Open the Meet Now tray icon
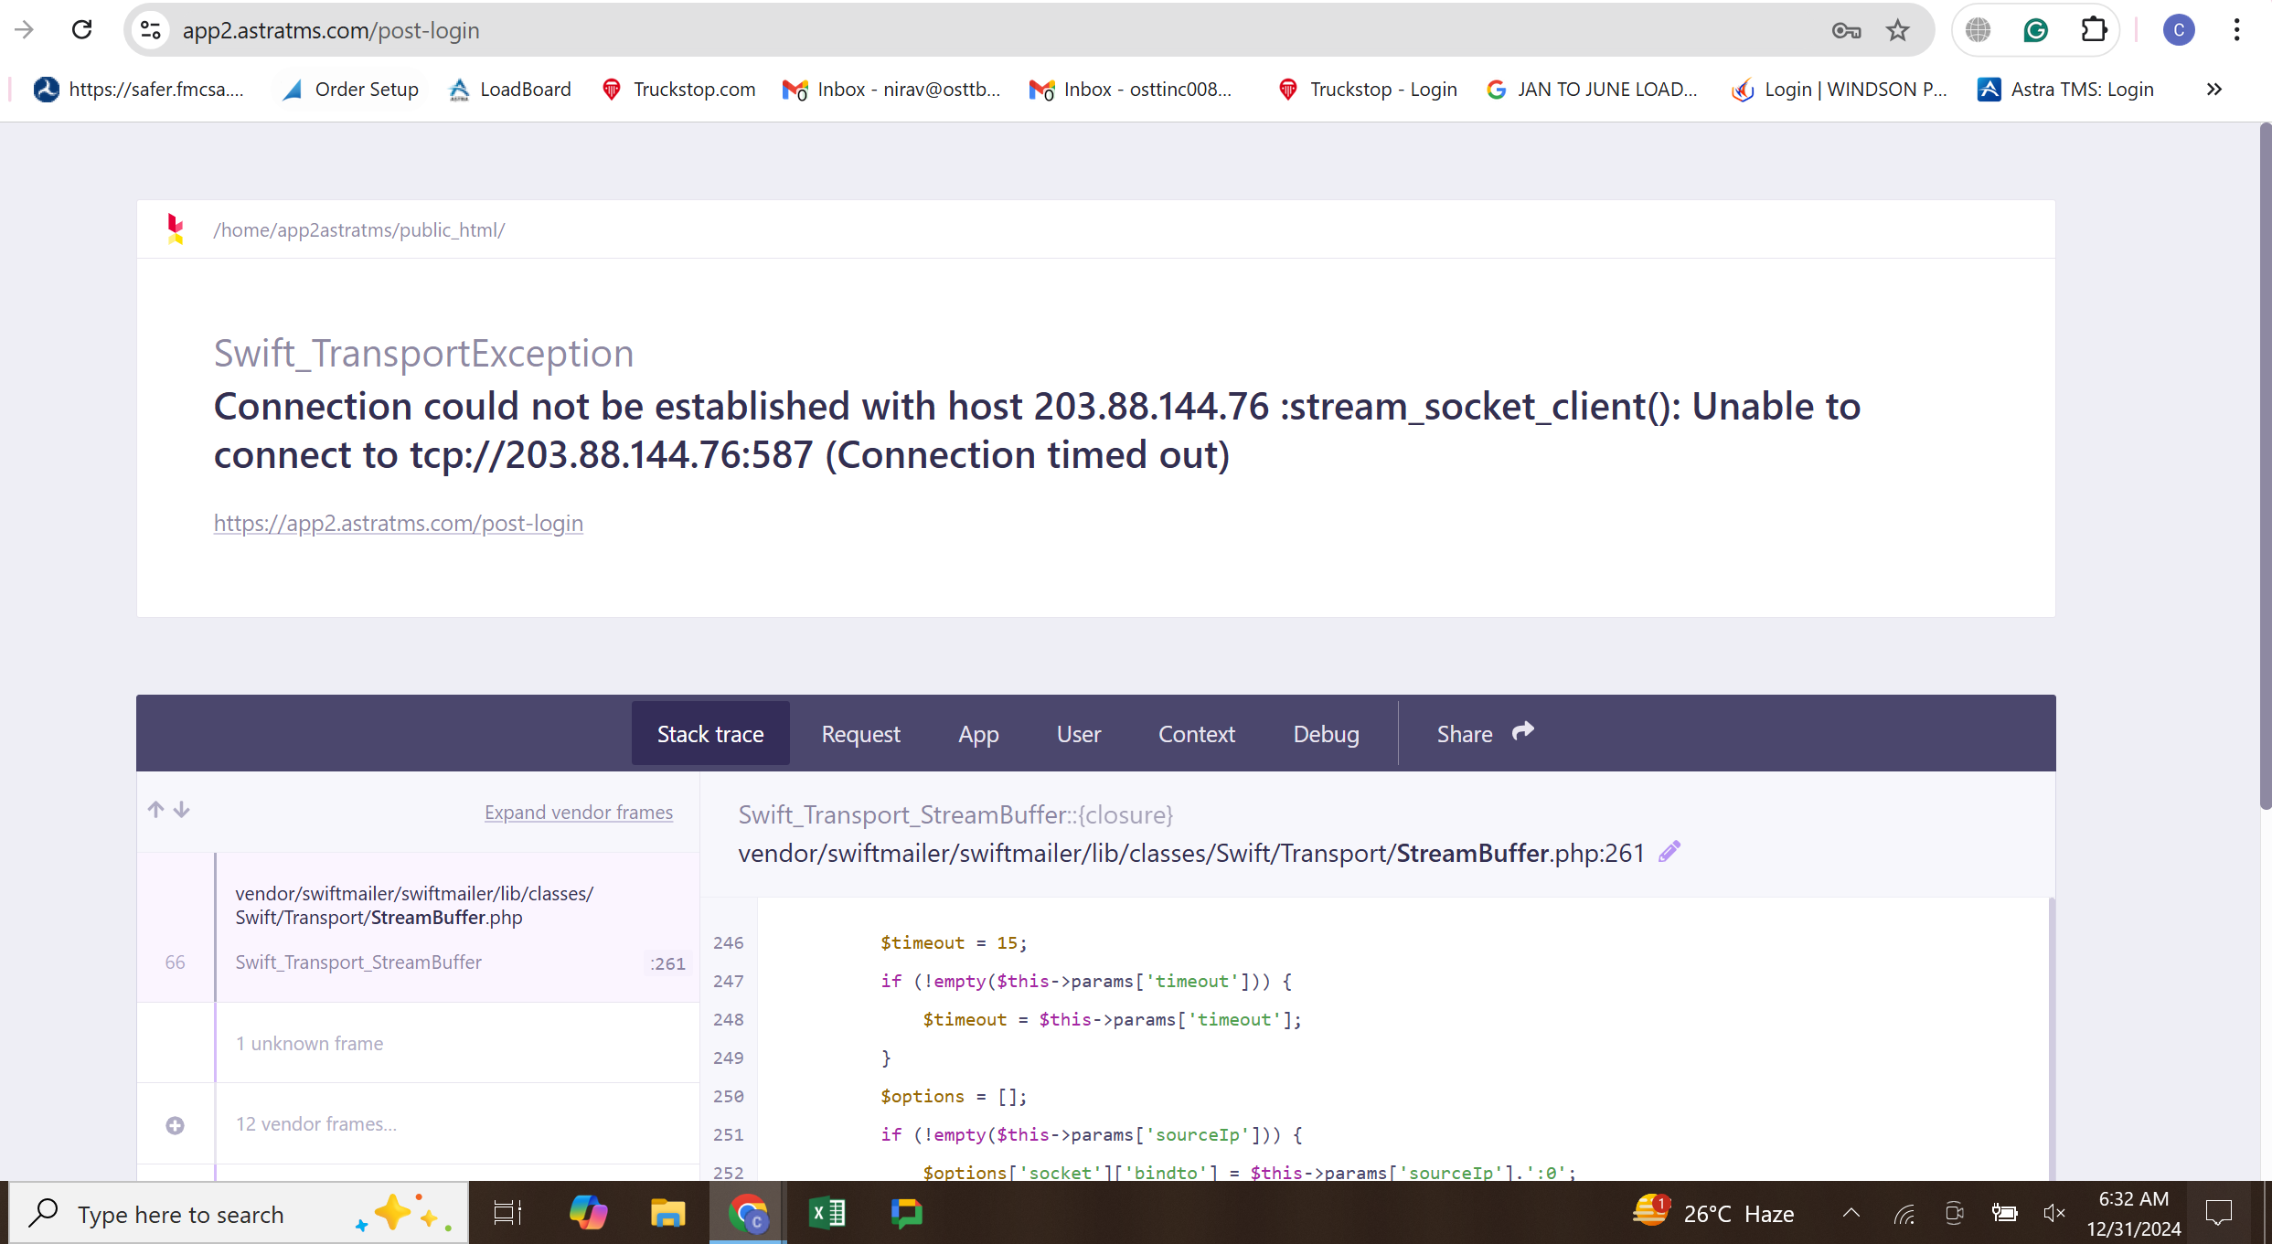2272x1244 pixels. (x=1955, y=1213)
